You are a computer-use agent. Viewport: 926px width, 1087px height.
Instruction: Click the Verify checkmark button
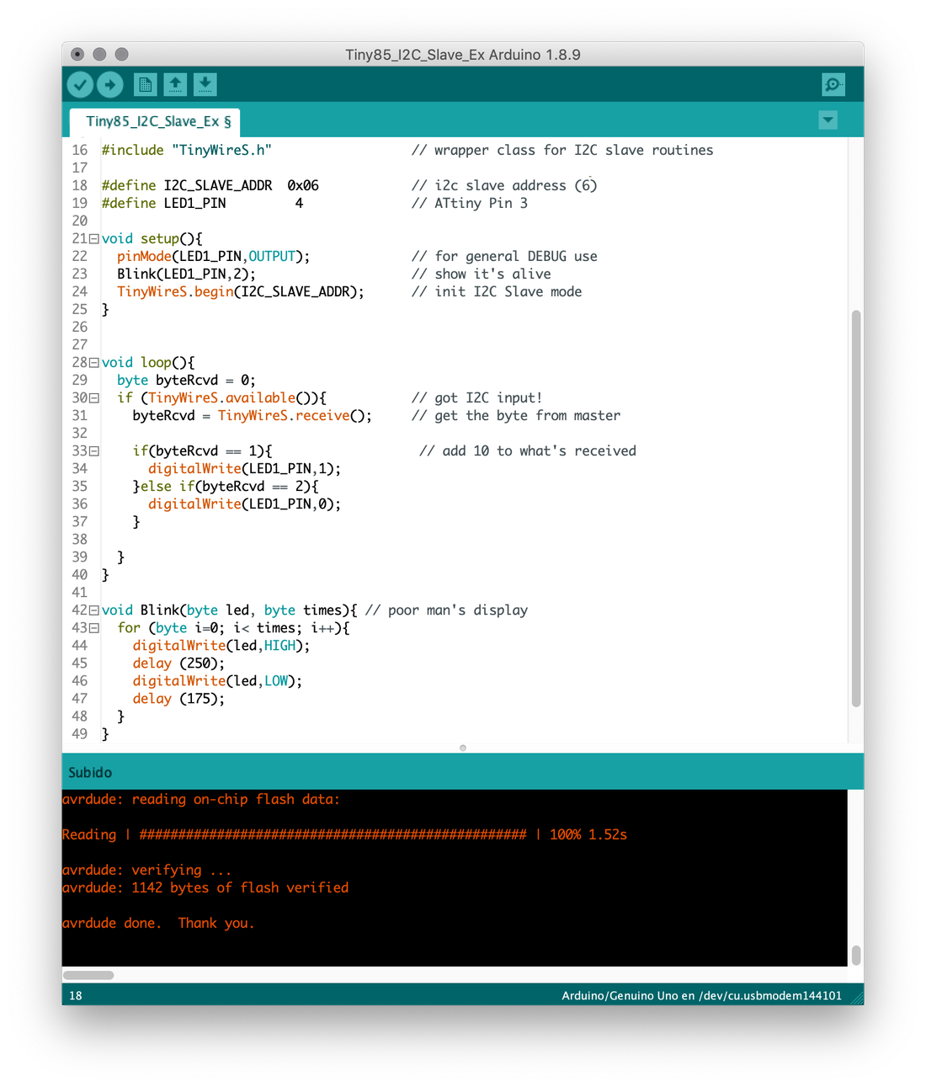(80, 84)
